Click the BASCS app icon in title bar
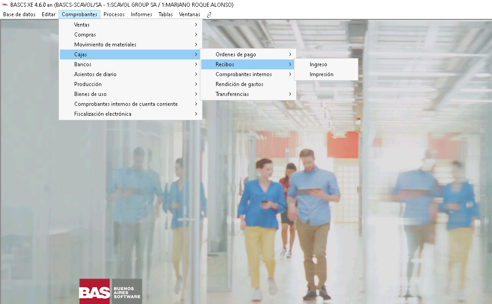Screen dimensions: 492x304 (x=5, y=5)
